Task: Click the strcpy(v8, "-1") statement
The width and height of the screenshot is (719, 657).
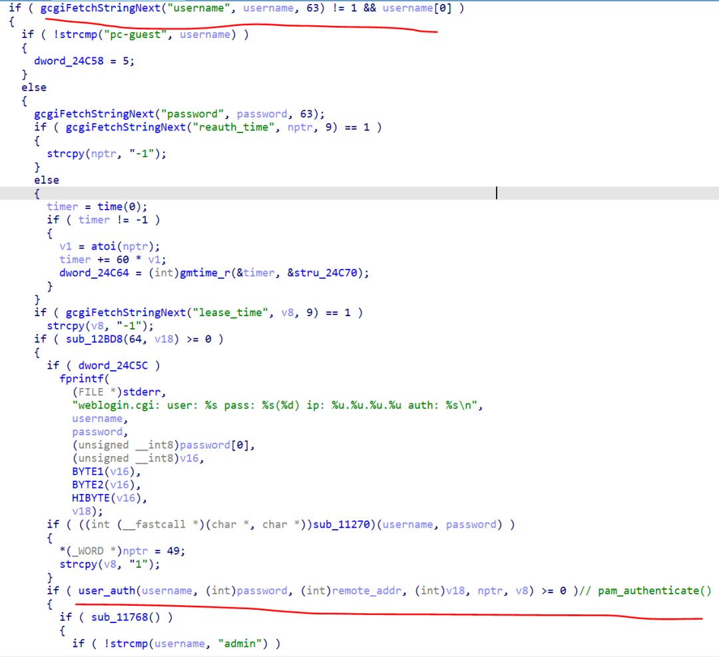Action: pos(101,326)
